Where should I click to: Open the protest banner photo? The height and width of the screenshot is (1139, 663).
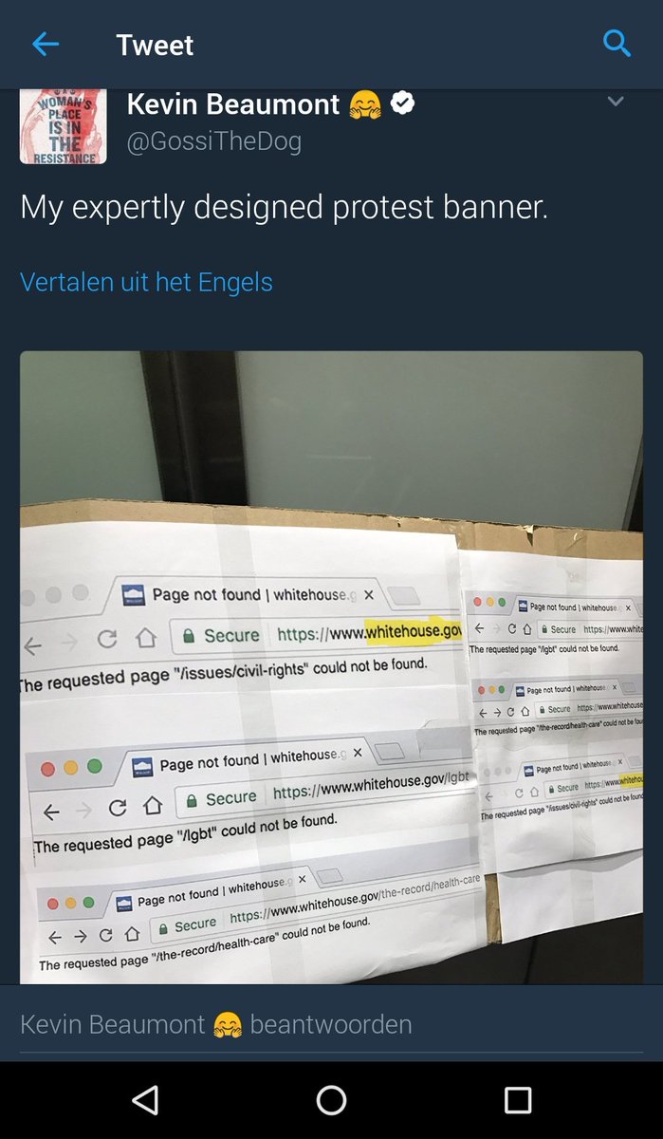(x=331, y=667)
